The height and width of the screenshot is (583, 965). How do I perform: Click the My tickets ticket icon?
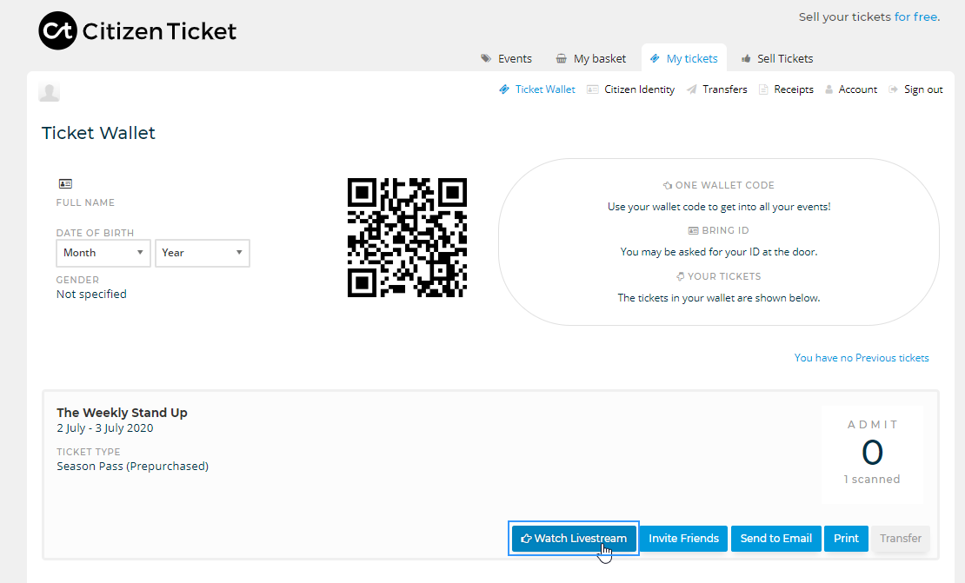655,58
